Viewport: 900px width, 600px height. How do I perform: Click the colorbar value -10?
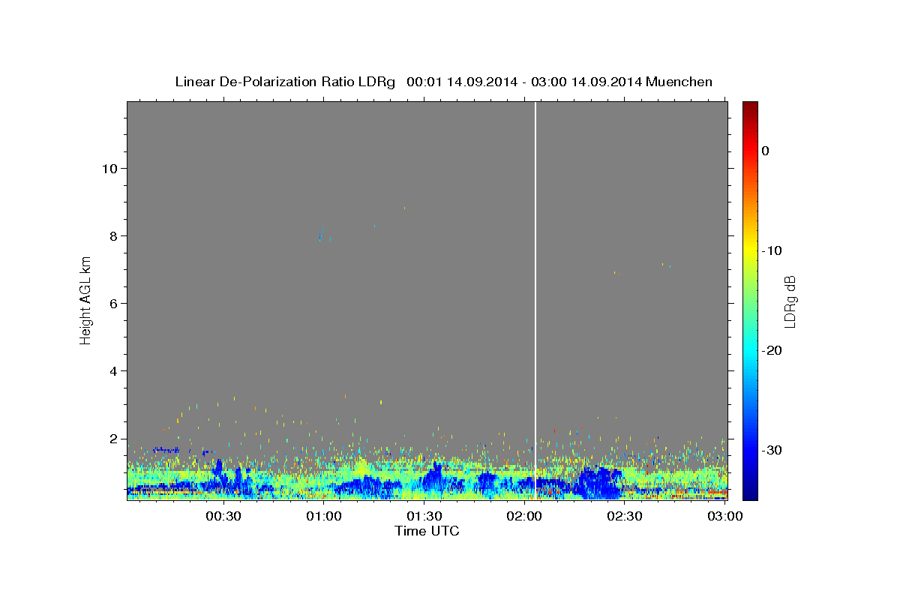coord(770,250)
